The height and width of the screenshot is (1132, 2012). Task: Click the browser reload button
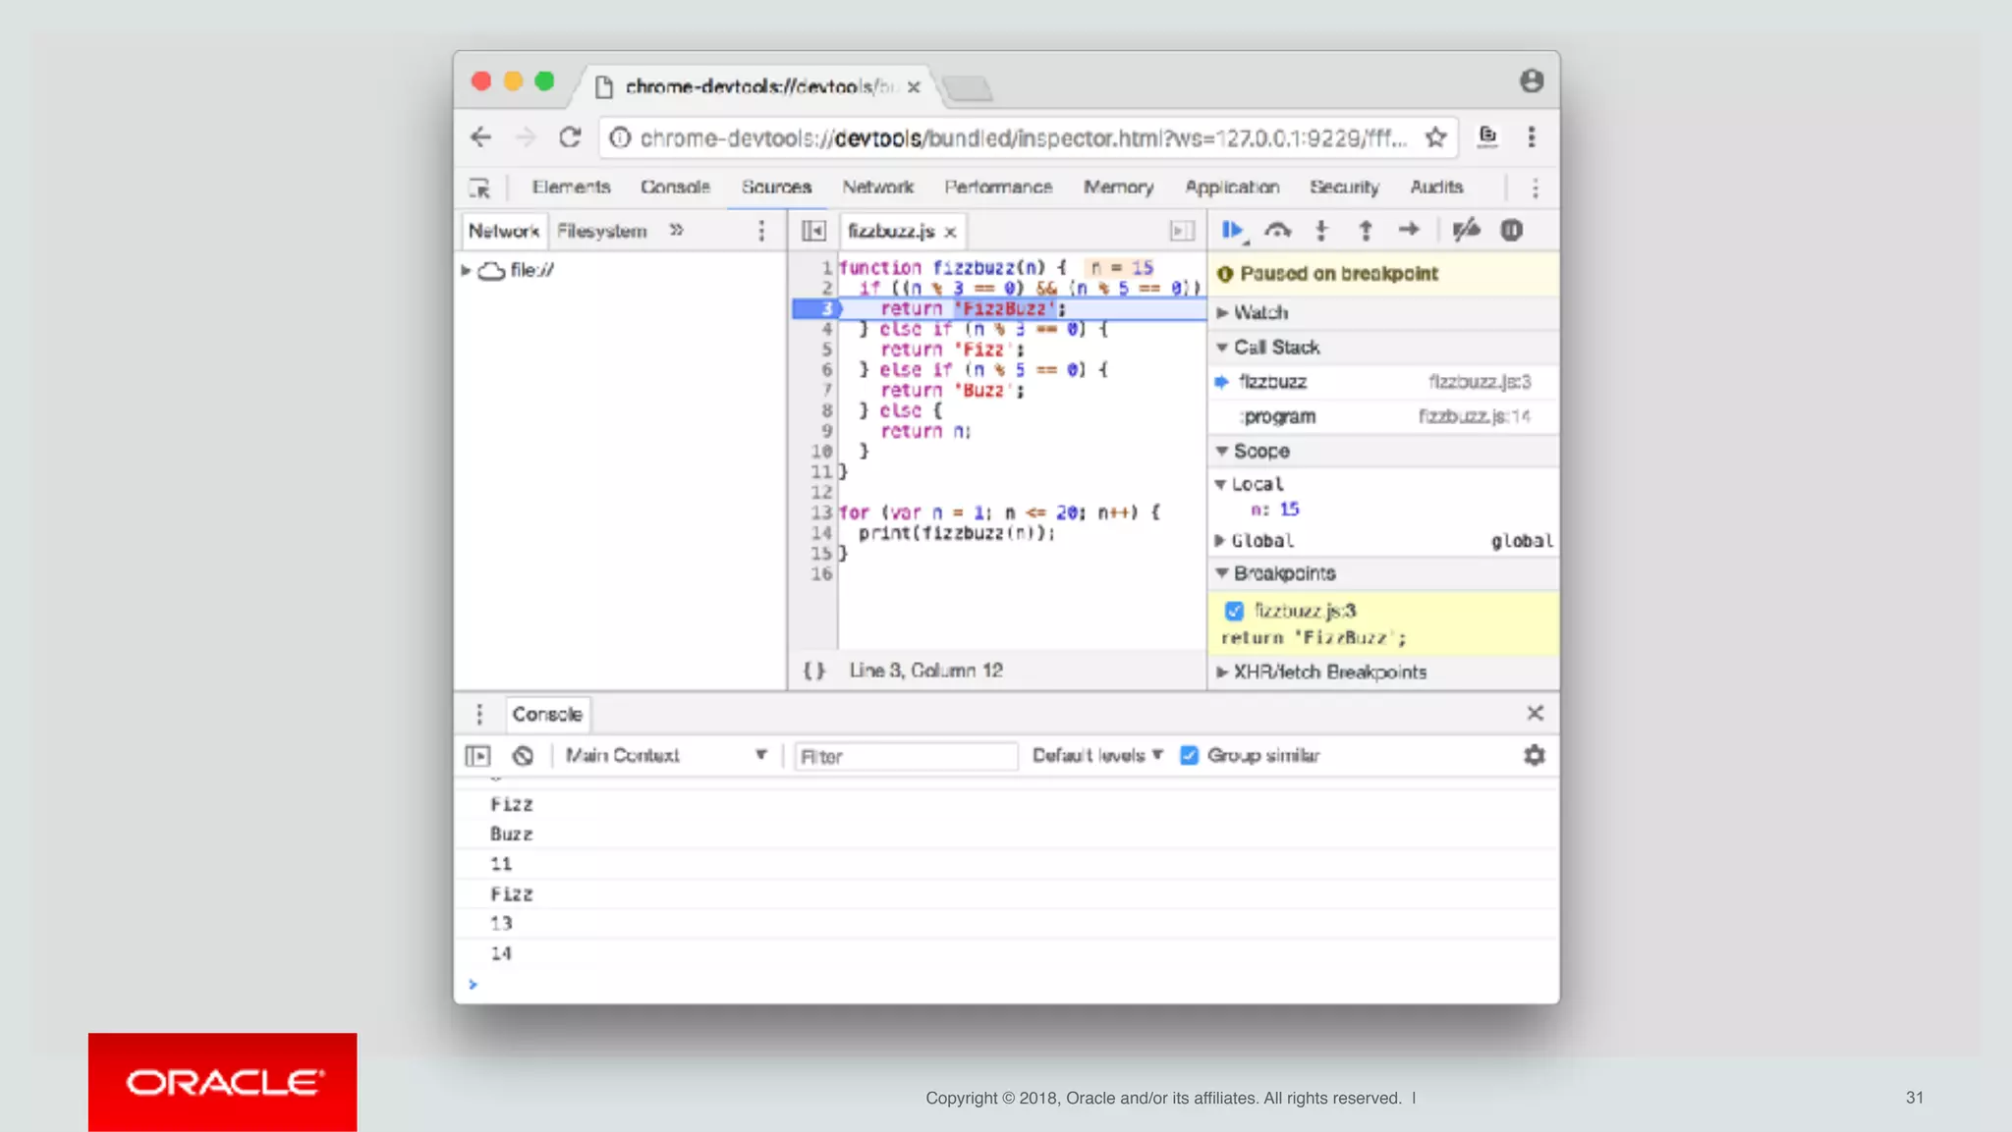[x=570, y=137]
